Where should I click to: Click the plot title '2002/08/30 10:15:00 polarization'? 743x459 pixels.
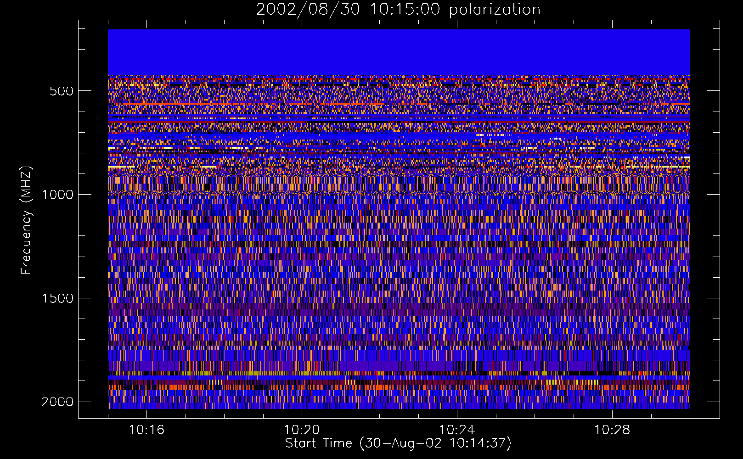[x=398, y=9]
